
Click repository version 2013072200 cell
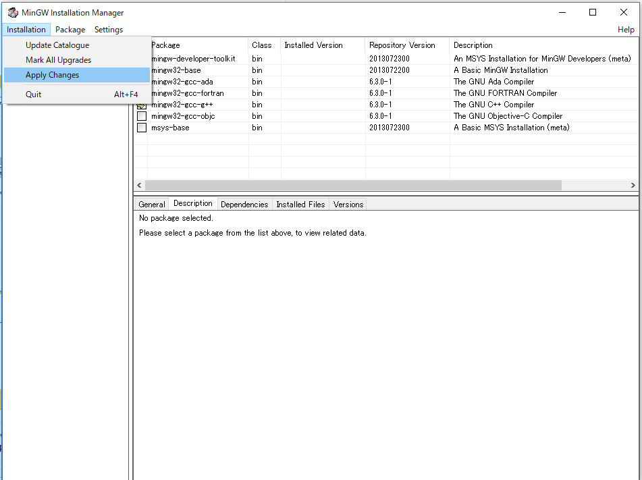[390, 70]
